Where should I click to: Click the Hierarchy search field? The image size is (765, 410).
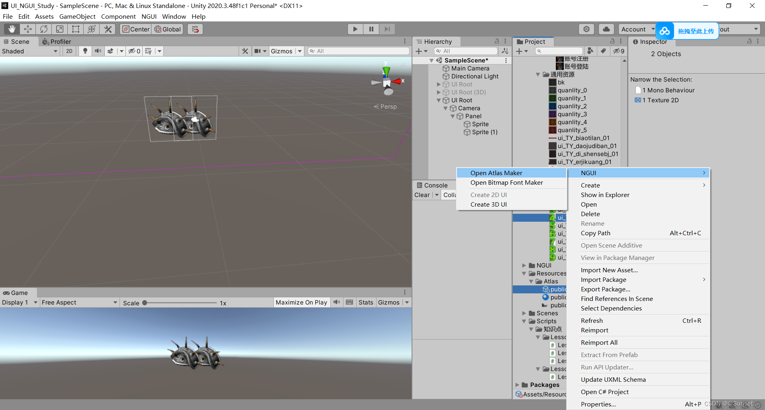466,51
